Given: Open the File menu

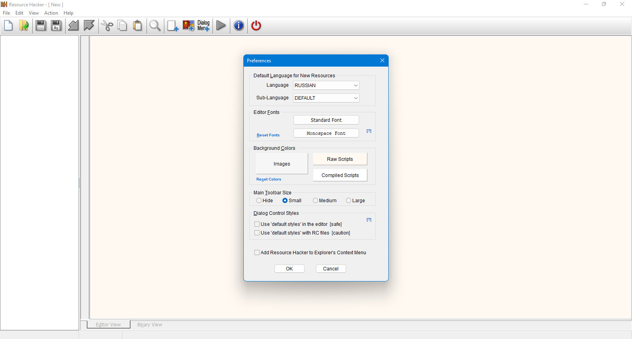Looking at the screenshot, I should coord(6,13).
